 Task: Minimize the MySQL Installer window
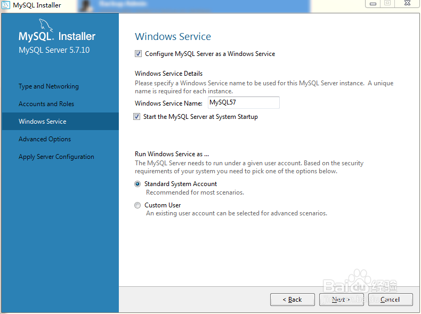(x=373, y=4)
